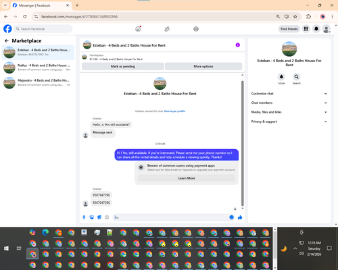
Task: Click the Facebook logo icon
Action: click(x=7, y=29)
